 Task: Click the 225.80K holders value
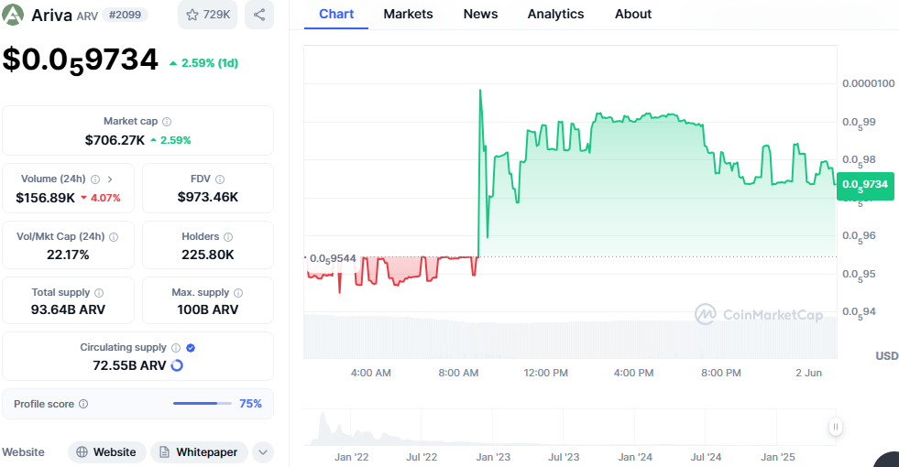click(207, 255)
